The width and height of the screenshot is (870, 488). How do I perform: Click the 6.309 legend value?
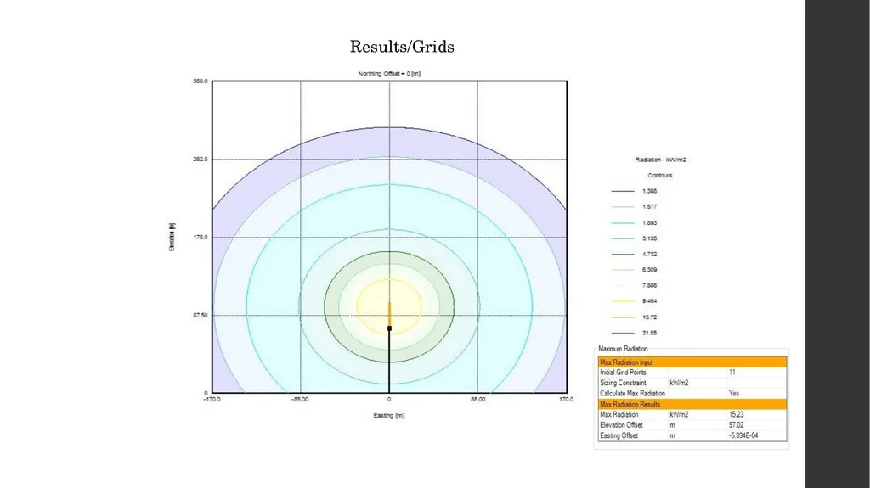649,270
